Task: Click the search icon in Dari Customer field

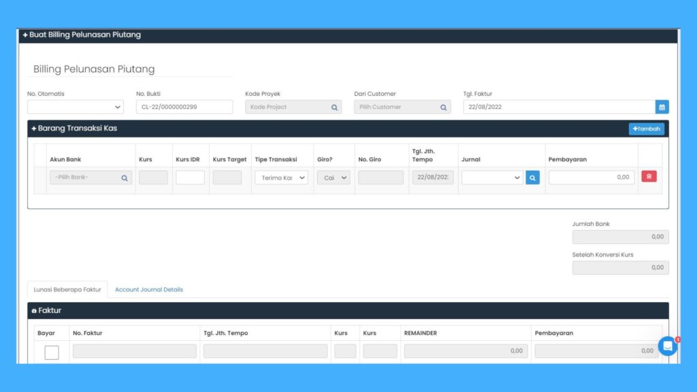Action: (x=443, y=107)
